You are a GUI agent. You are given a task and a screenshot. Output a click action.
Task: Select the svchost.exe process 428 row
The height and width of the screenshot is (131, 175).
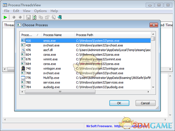click(x=86, y=45)
